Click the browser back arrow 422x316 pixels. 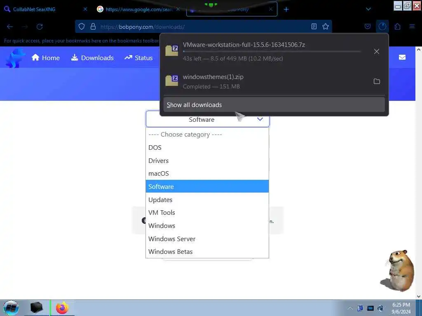coord(10,27)
